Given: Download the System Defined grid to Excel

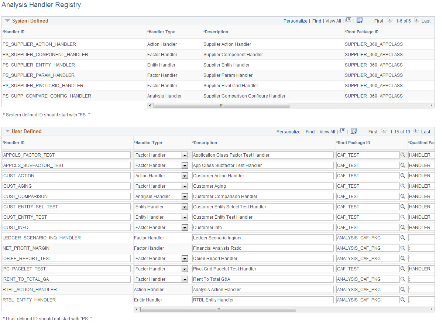Looking at the screenshot, I should click(360, 20).
